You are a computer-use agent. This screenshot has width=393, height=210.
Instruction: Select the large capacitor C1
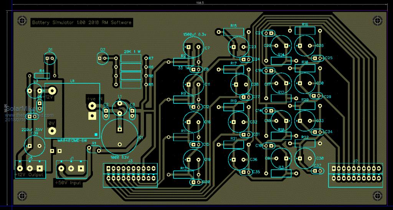click(x=120, y=133)
